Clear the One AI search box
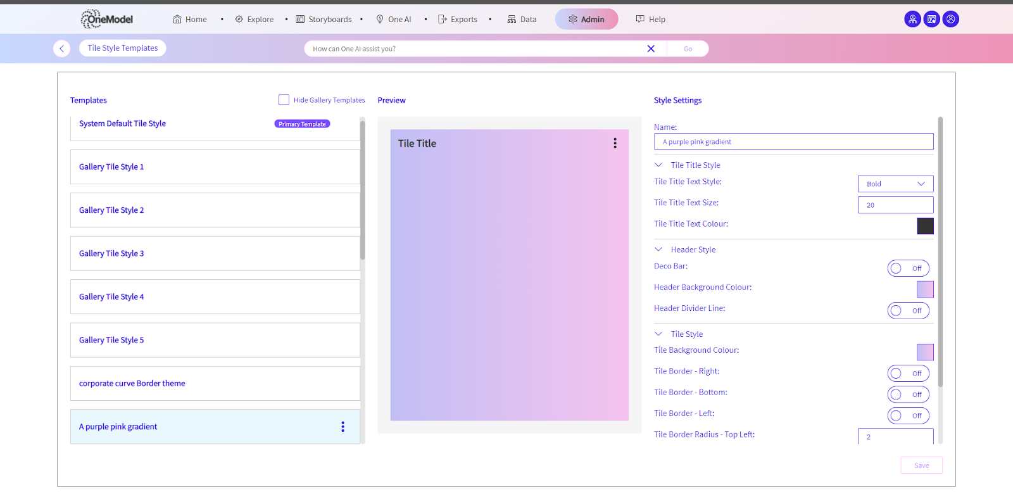This screenshot has width=1013, height=499. (650, 49)
